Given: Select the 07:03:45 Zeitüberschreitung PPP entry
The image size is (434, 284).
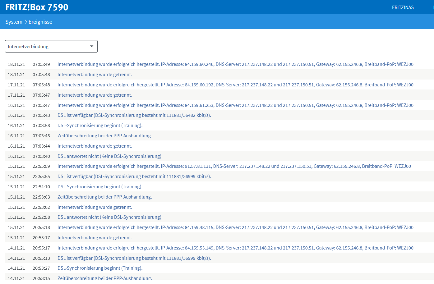Looking at the screenshot, I should 104,136.
